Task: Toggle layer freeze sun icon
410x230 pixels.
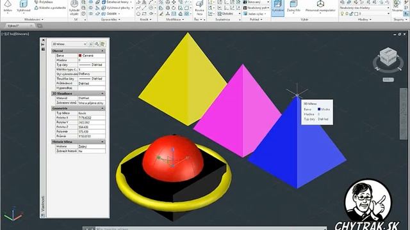Action: (x=347, y=13)
